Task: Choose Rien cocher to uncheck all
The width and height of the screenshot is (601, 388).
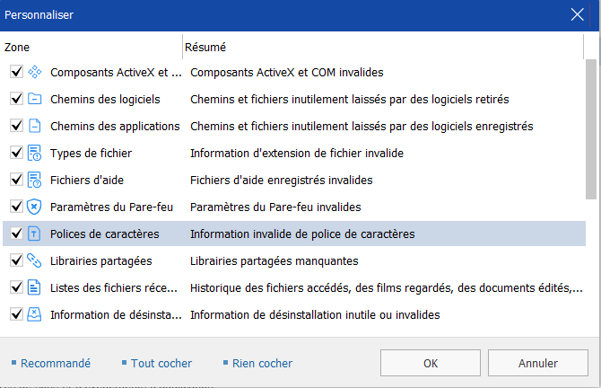Action: tap(262, 363)
